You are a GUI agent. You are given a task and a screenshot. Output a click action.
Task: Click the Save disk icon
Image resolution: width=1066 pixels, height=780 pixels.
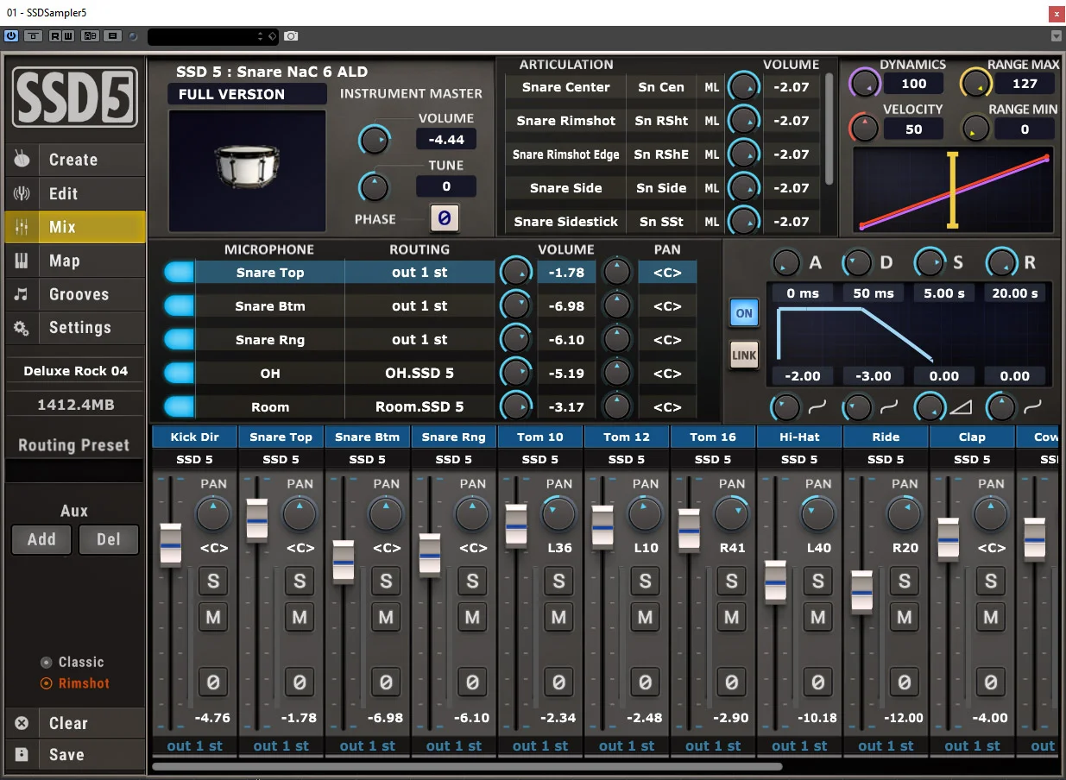pos(22,754)
